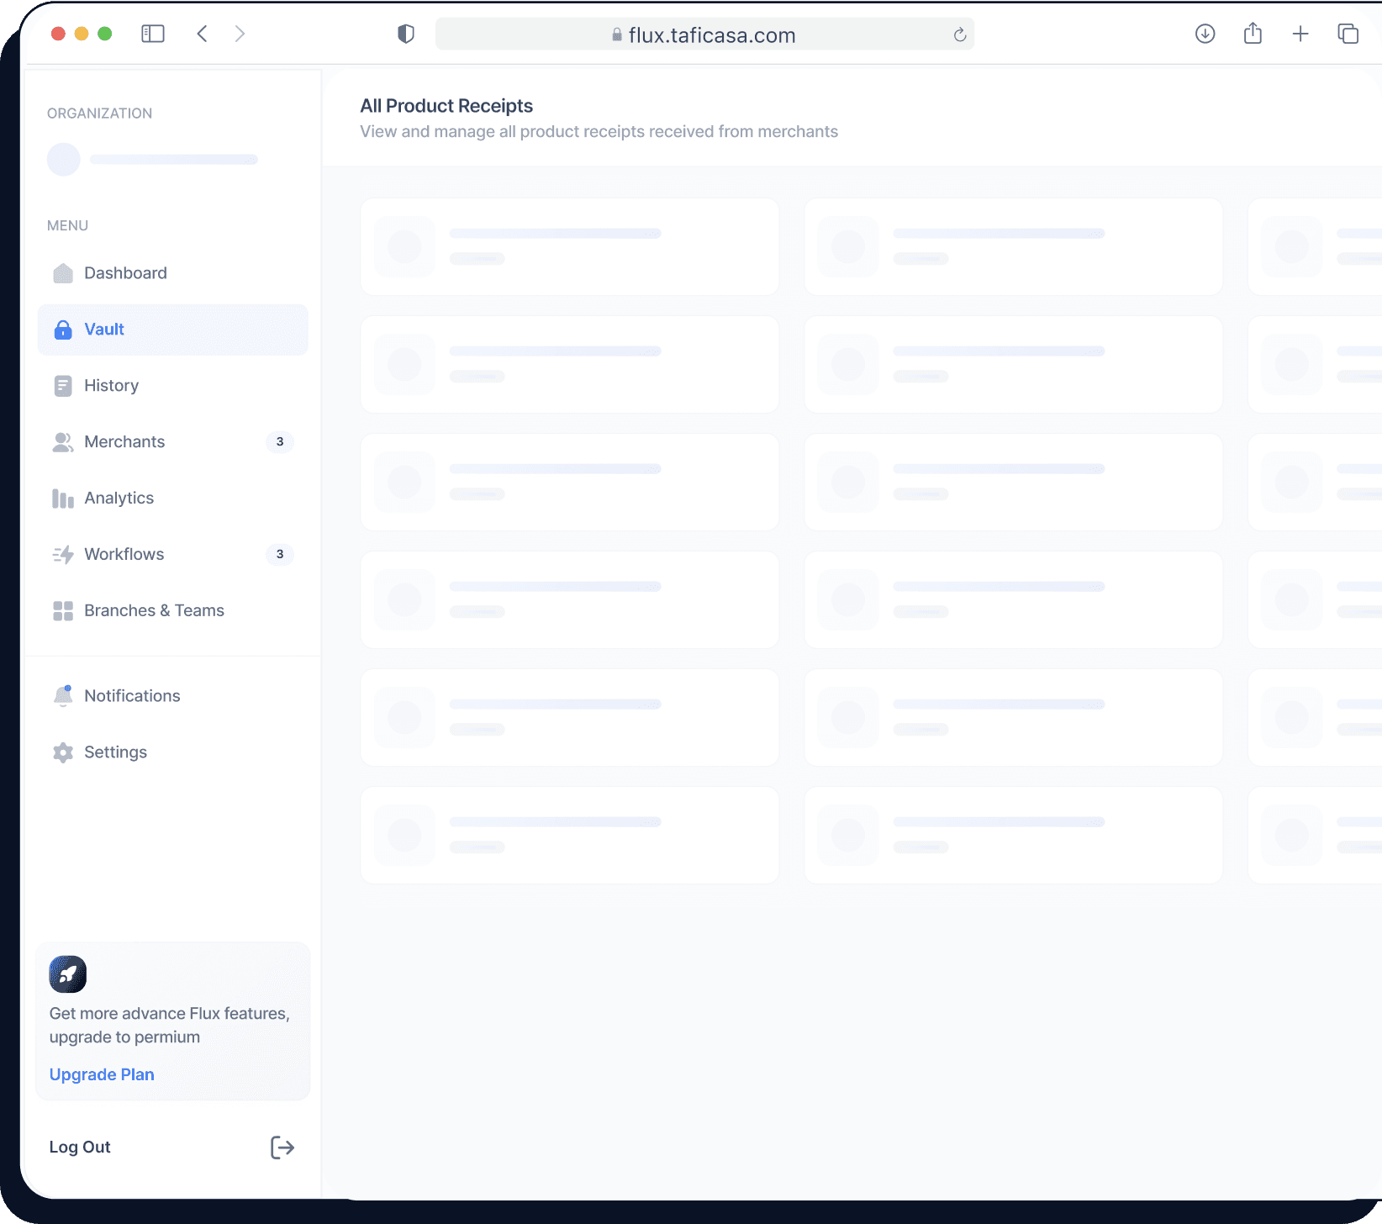Click the Upgrade Plan link
Image resolution: width=1382 pixels, height=1224 pixels.
point(102,1075)
